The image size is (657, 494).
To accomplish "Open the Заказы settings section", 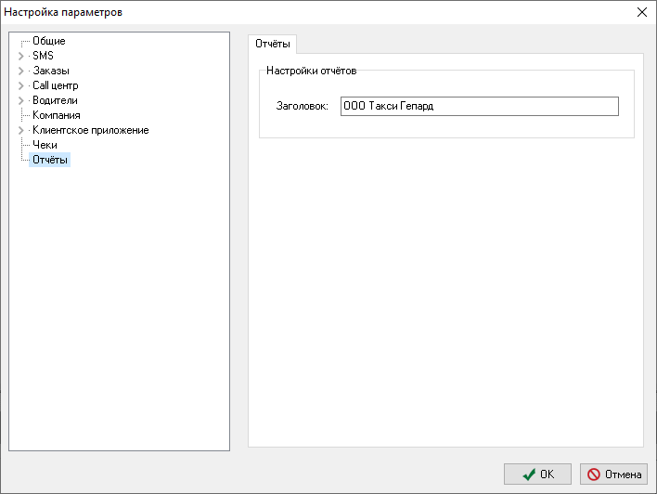I will [51, 71].
